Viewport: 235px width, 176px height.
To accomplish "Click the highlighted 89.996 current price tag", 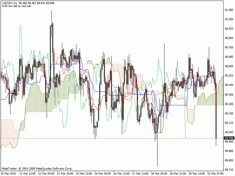I will (229, 138).
